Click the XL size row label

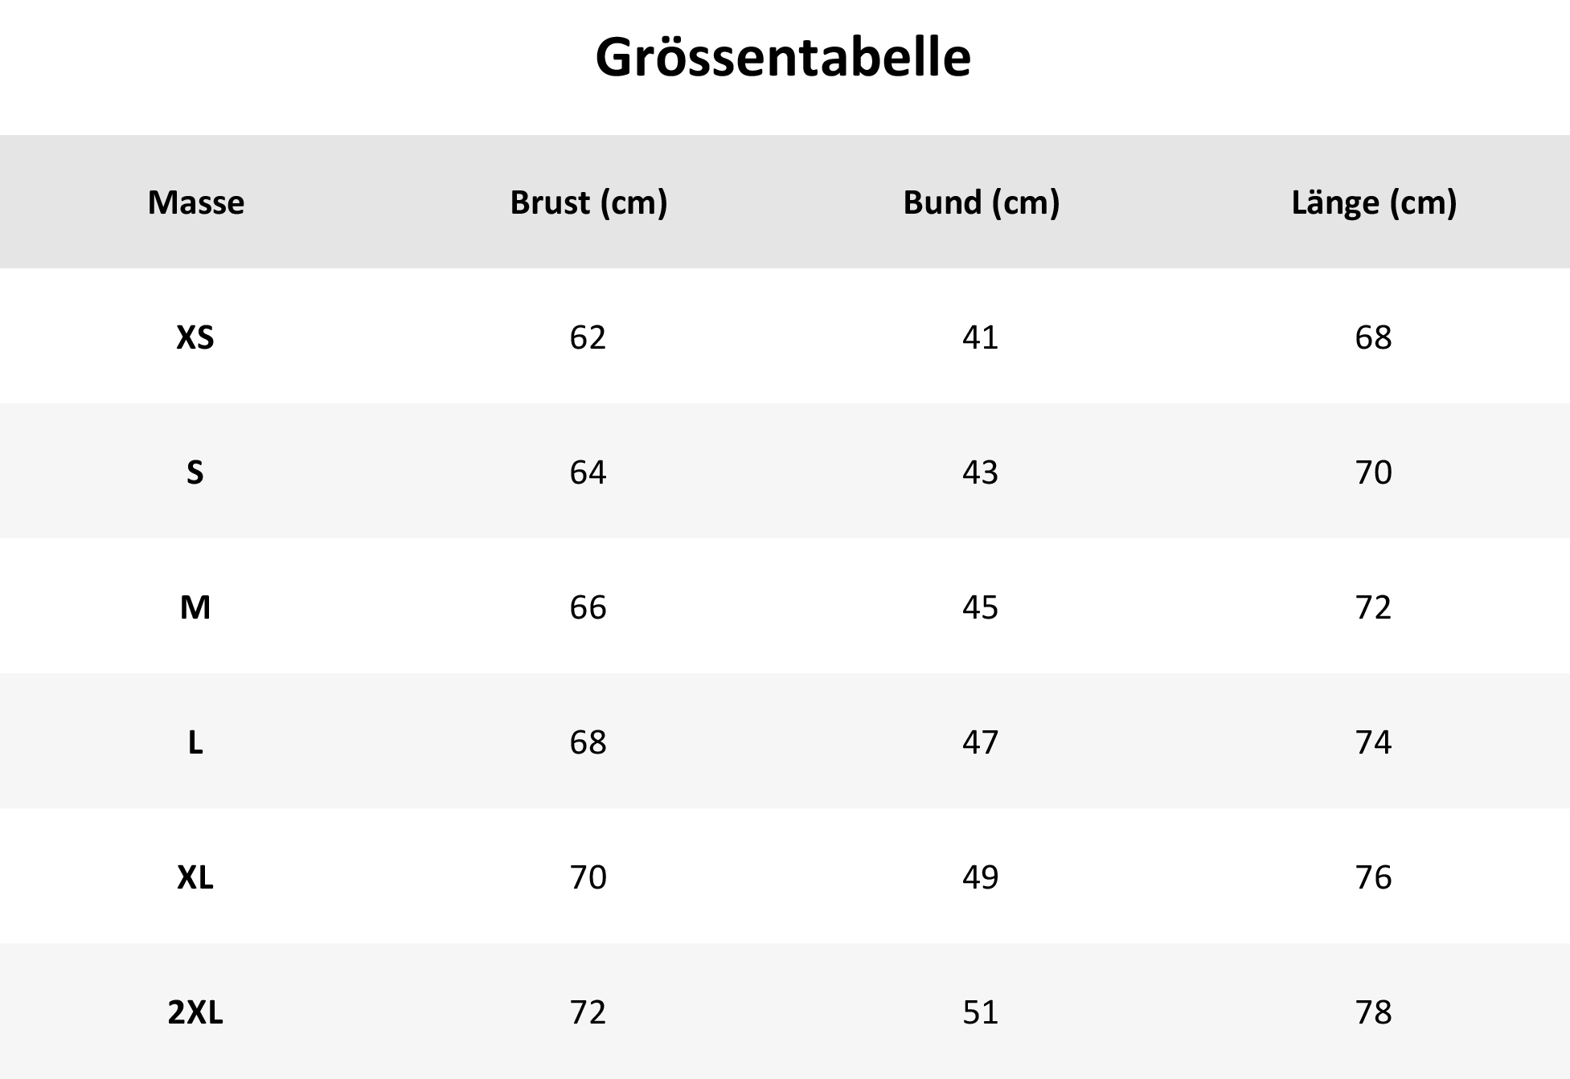[195, 877]
